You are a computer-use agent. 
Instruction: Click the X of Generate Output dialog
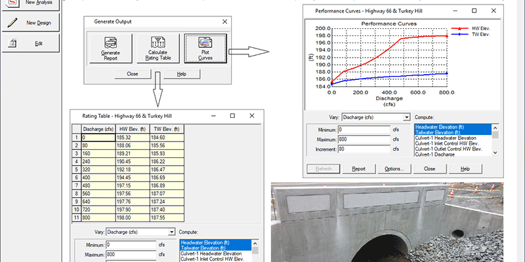pyautogui.click(x=224, y=22)
